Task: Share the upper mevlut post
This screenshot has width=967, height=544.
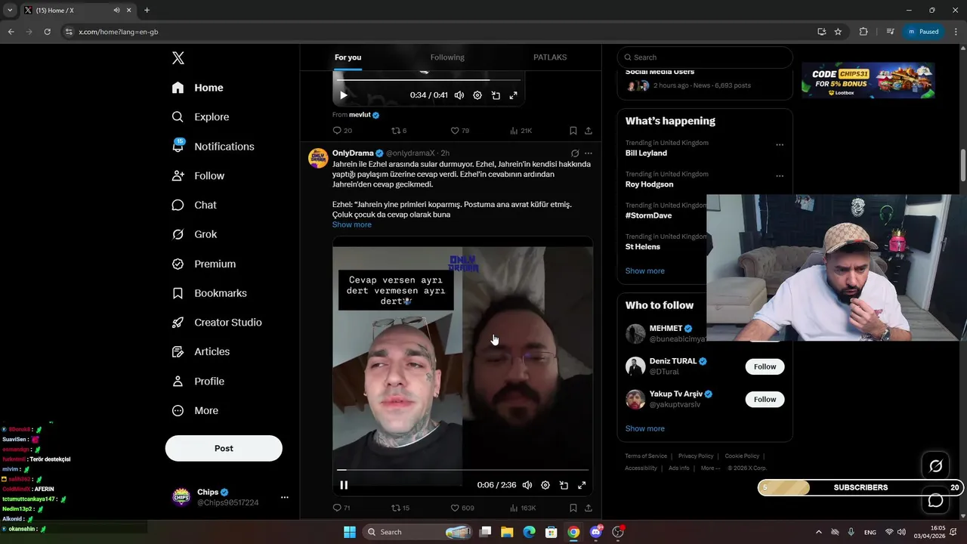Action: [x=589, y=131]
